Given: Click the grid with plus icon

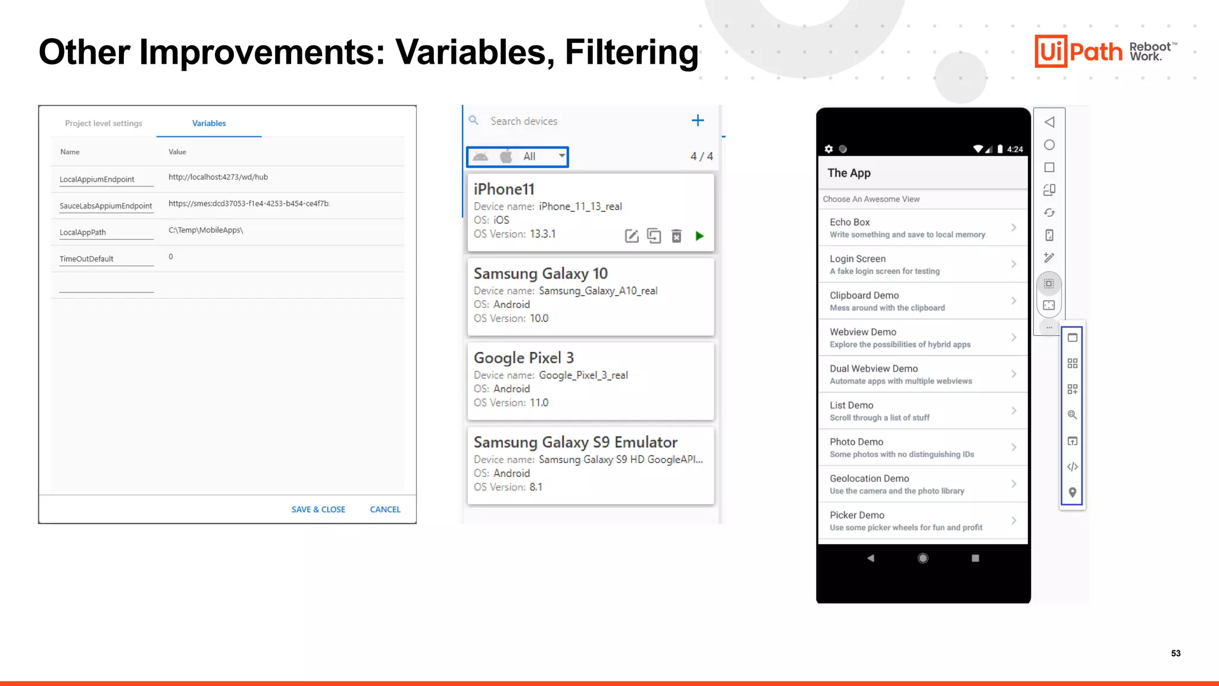Looking at the screenshot, I should coord(1073,389).
